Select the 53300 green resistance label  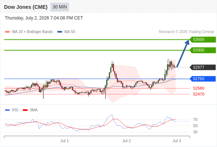203,50
